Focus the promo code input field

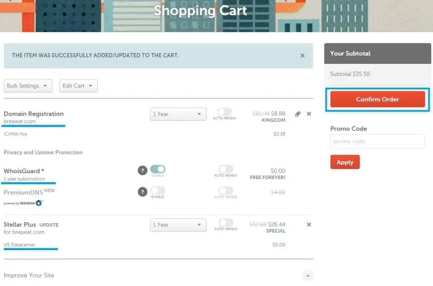(378, 141)
